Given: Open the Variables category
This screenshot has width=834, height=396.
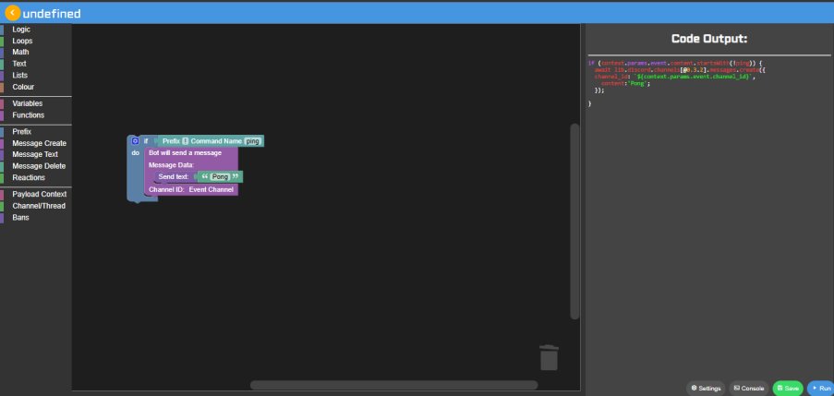Looking at the screenshot, I should click(28, 103).
